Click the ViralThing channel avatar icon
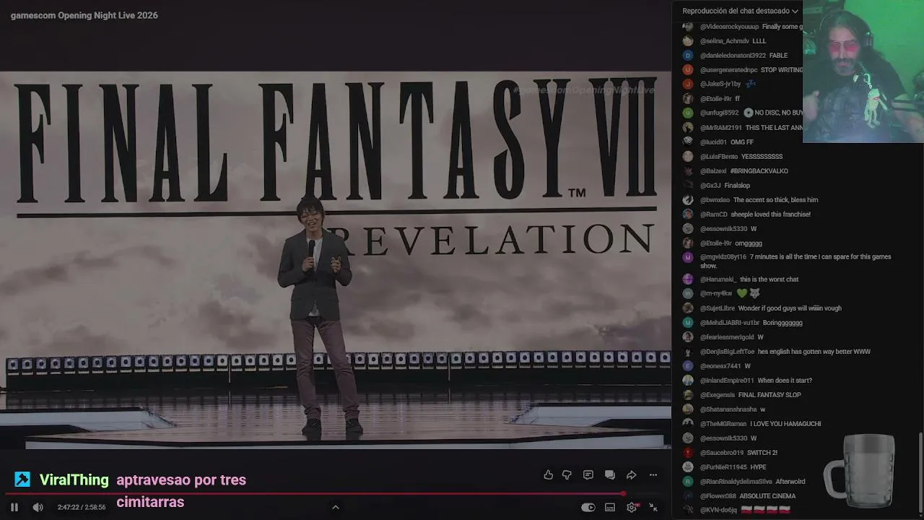 tap(22, 480)
